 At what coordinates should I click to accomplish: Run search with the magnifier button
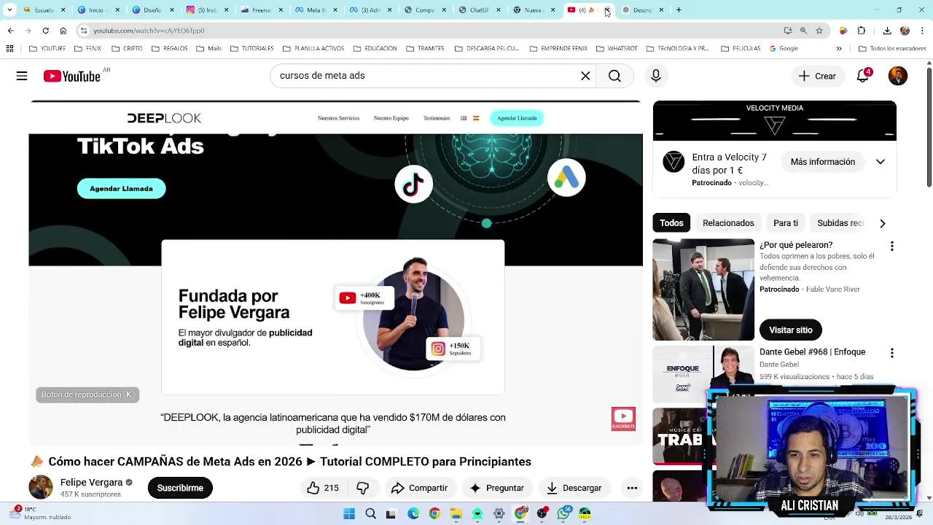pyautogui.click(x=614, y=76)
